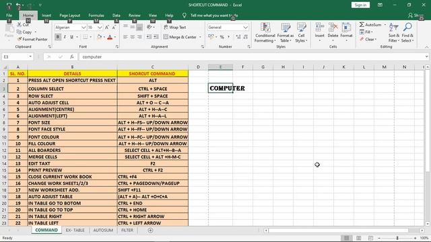Switch to Page Layout view in status bar
This screenshot has width=431, height=242.
pos(358,238)
